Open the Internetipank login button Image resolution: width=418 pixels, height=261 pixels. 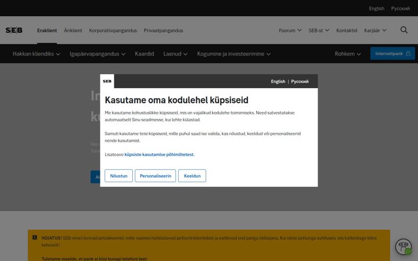pyautogui.click(x=392, y=53)
